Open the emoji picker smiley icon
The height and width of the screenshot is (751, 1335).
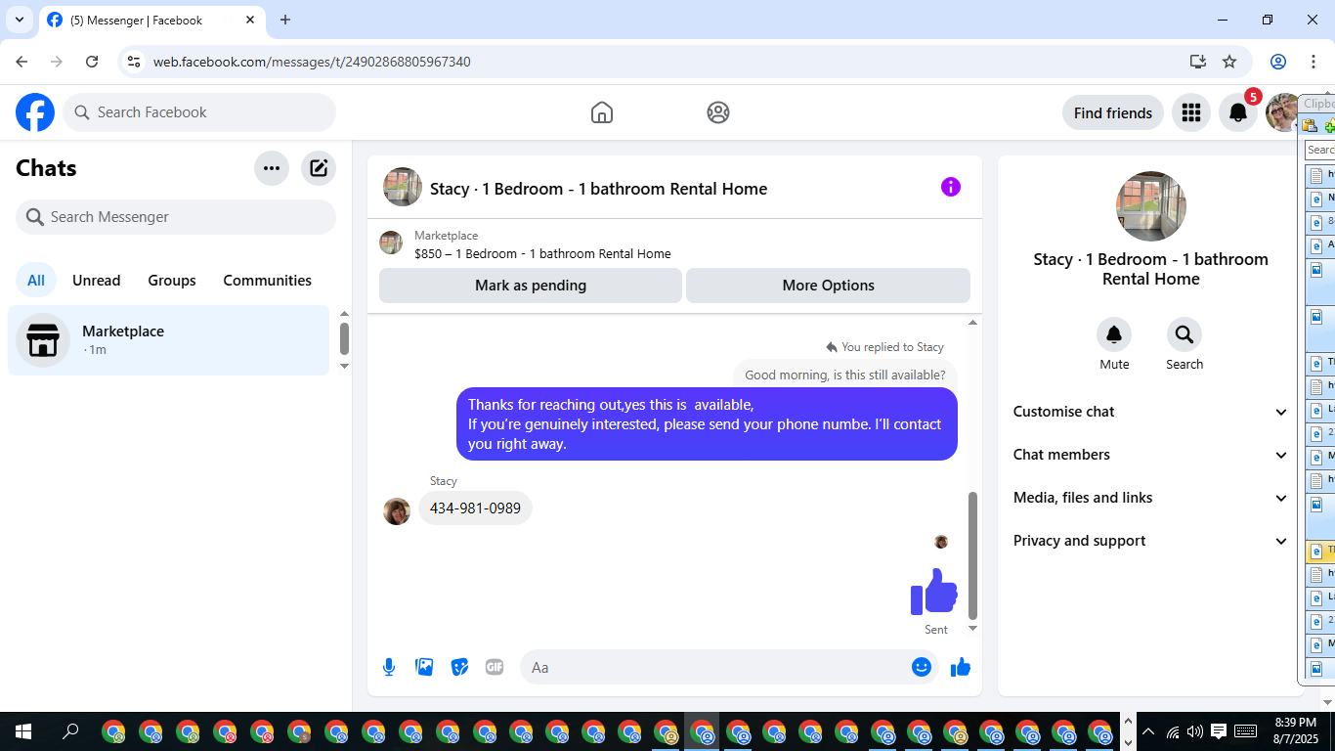tap(922, 667)
